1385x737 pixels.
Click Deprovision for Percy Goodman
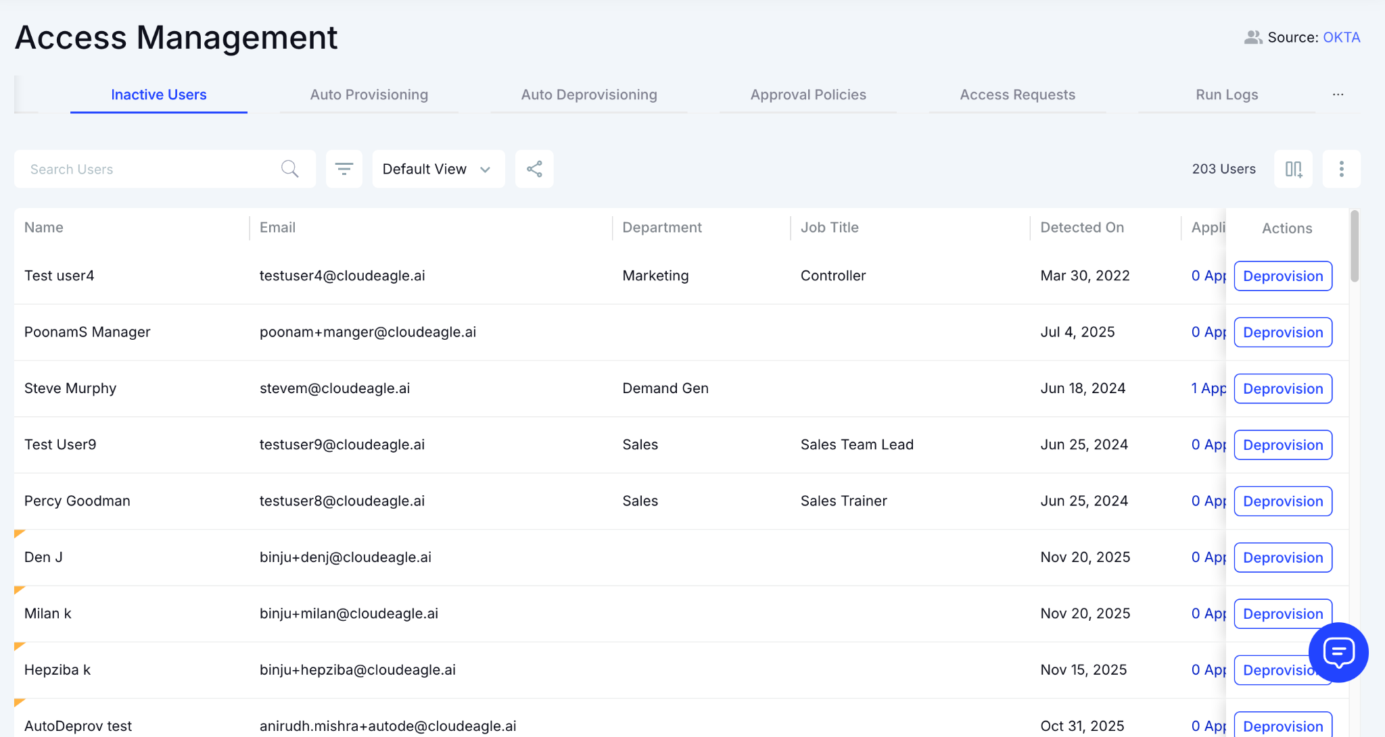(x=1282, y=501)
